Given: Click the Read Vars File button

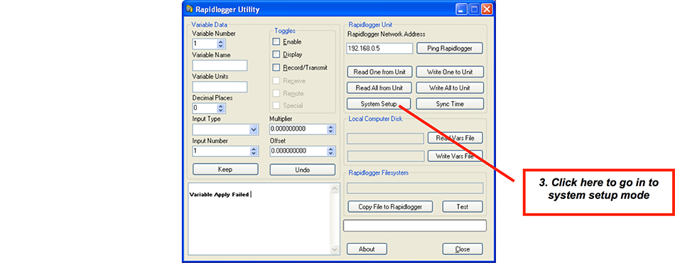Looking at the screenshot, I should click(x=455, y=138).
